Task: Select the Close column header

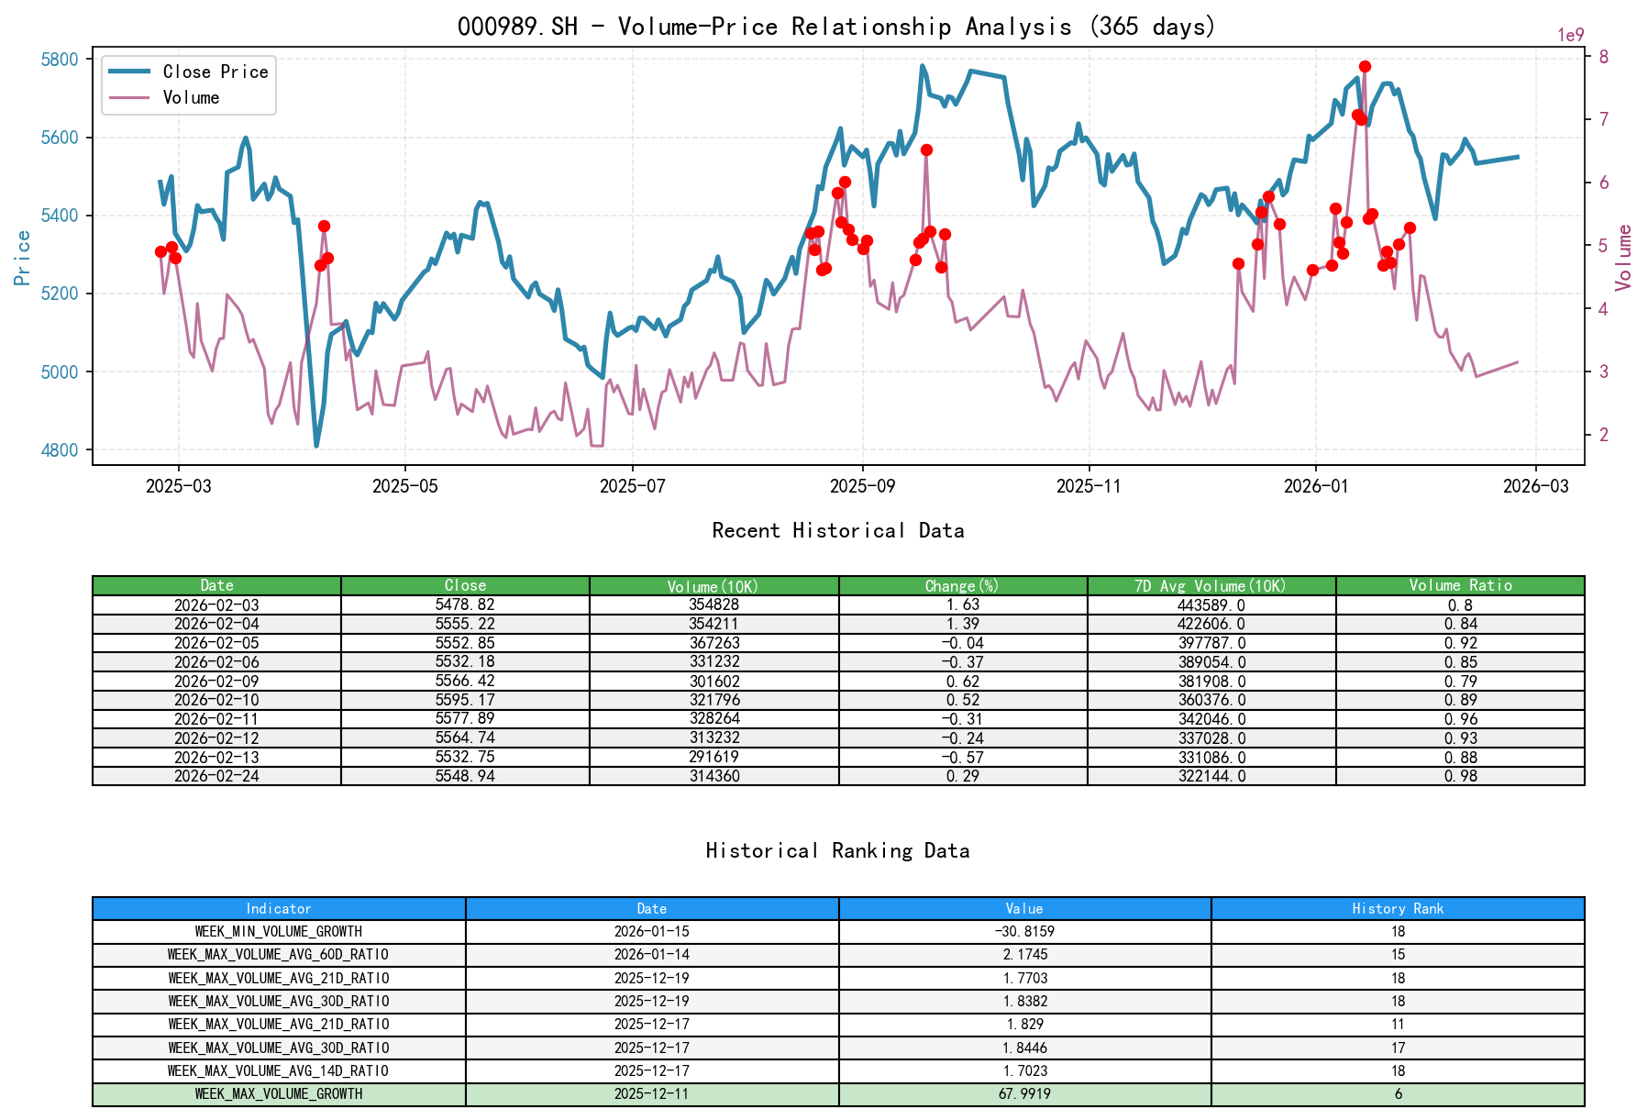Action: [464, 585]
